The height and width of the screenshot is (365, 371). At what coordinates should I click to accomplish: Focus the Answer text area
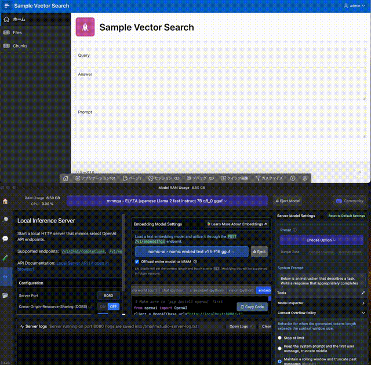(x=220, y=85)
